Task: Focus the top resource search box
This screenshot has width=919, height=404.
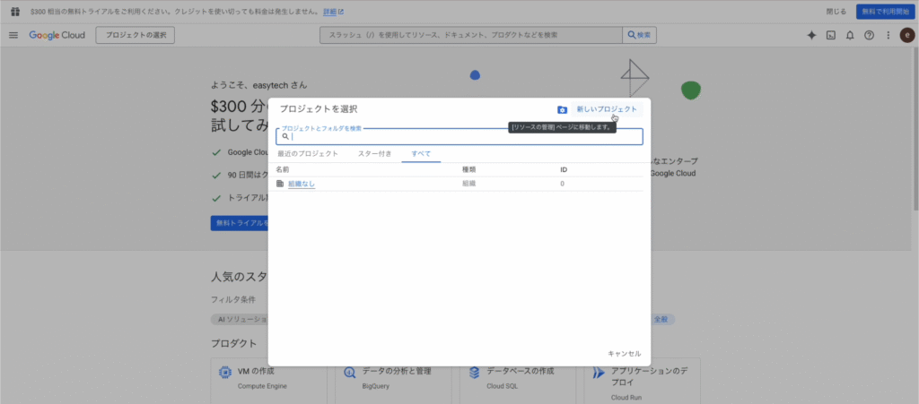Action: (470, 35)
